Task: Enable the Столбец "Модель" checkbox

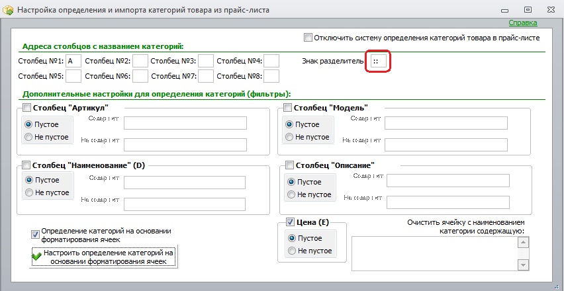Action: (x=288, y=108)
